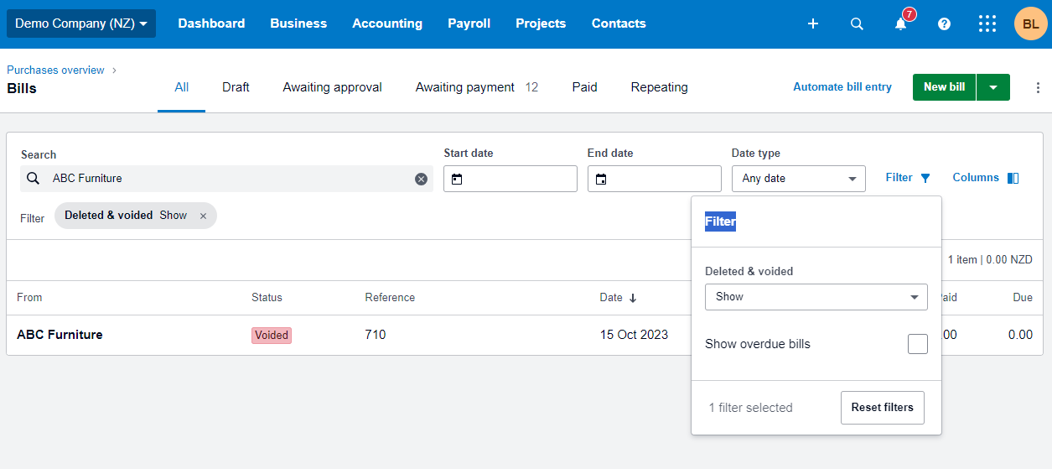Expand the Deleted & voided dropdown

click(816, 297)
